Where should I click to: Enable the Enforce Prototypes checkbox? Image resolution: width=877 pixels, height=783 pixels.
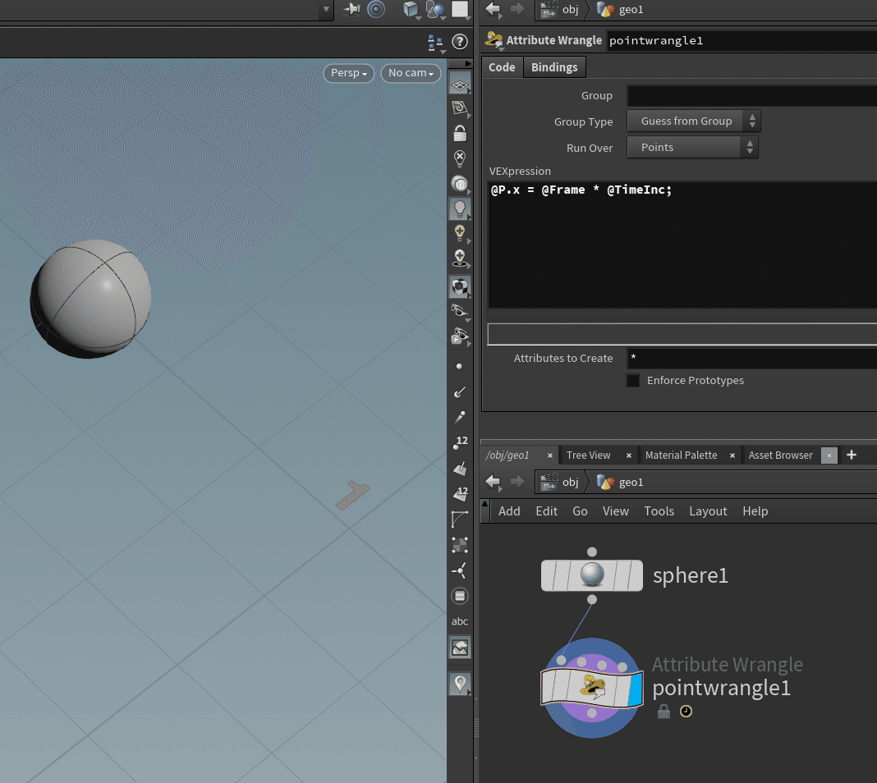pyautogui.click(x=633, y=381)
